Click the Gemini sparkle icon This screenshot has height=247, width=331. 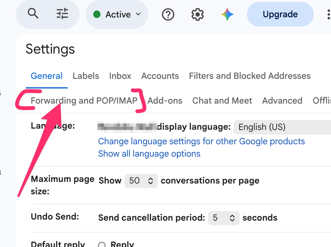coord(227,15)
